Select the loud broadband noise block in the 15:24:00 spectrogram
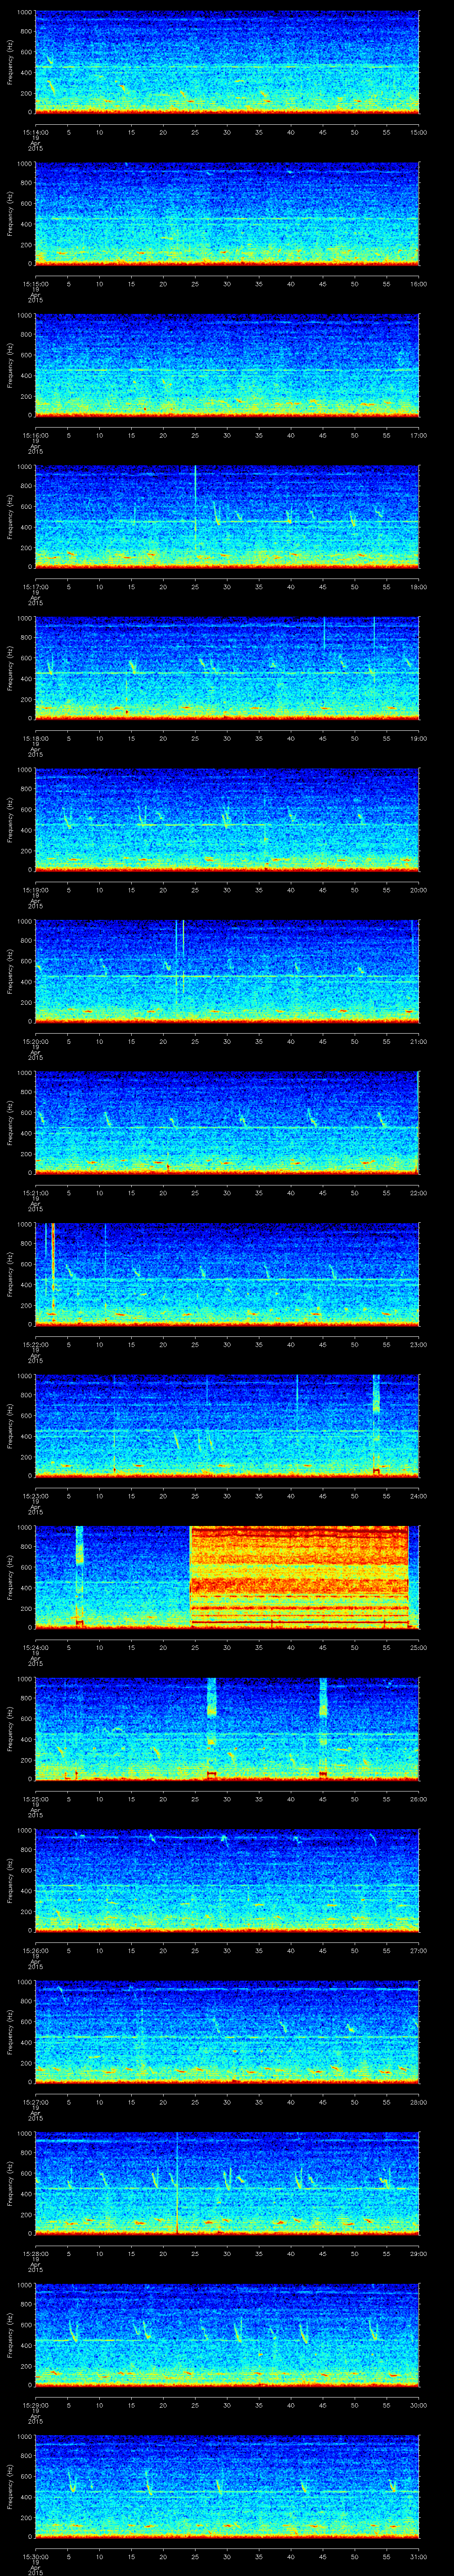 point(299,1576)
